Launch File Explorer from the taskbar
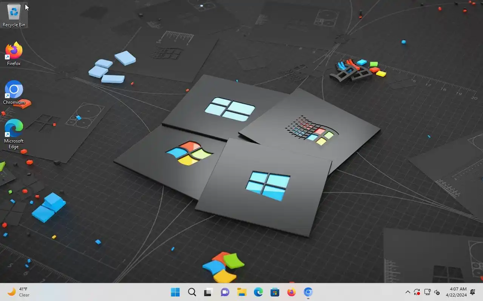The height and width of the screenshot is (301, 483). tap(242, 292)
